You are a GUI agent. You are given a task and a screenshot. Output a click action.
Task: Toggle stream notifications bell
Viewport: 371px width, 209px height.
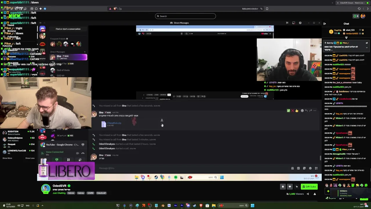283,187
